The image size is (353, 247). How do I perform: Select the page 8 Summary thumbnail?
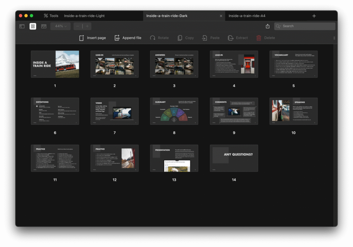pos(174,111)
